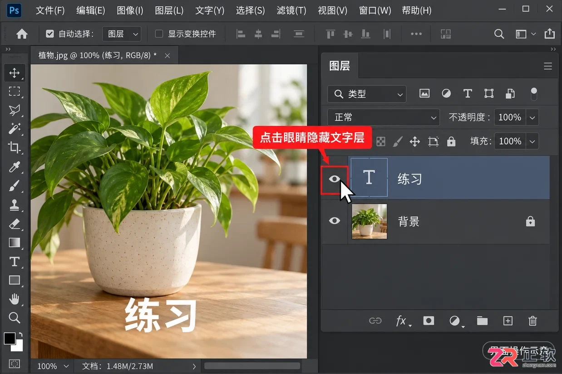Click the foreground color swatch
The width and height of the screenshot is (562, 374).
pos(10,338)
